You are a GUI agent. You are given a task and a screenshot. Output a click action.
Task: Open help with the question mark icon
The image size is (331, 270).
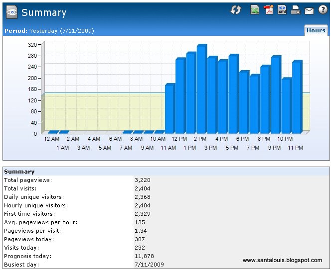(x=323, y=10)
